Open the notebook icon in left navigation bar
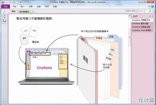 point(4,20)
